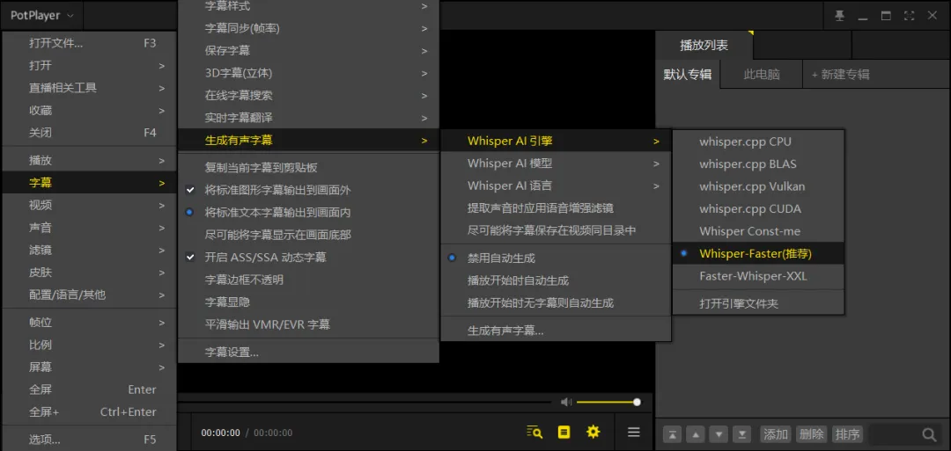The height and width of the screenshot is (451, 951).
Task: Toggle 平滑输出 VMR/EVR 字幕
Action: point(308,324)
